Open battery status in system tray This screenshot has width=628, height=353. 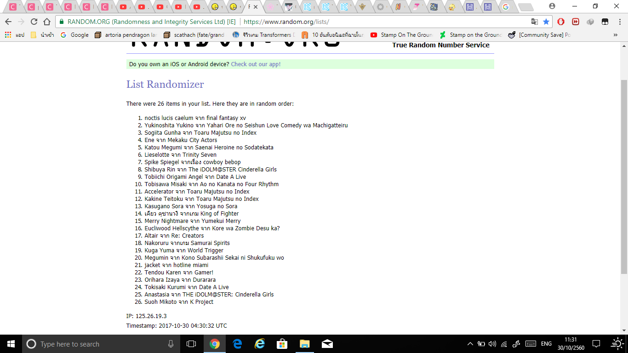pyautogui.click(x=481, y=344)
